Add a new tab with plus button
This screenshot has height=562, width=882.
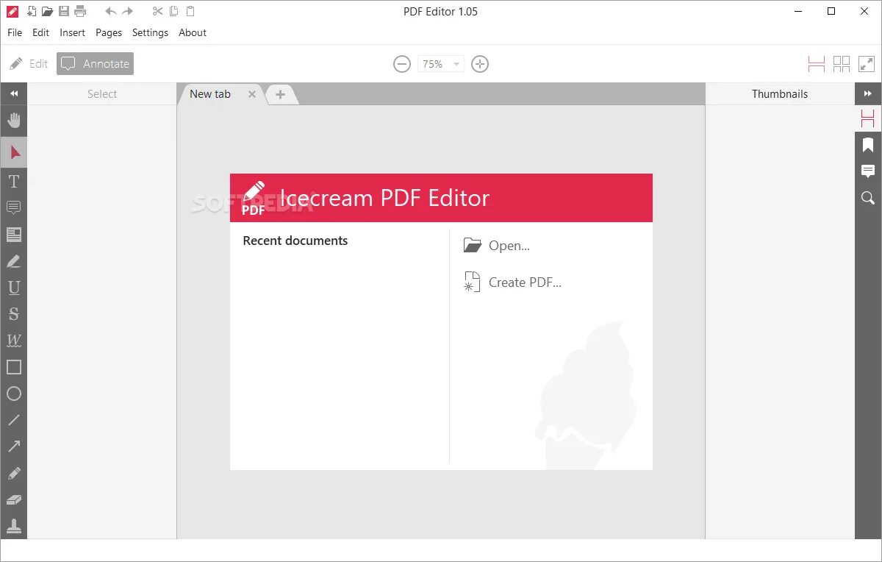click(x=280, y=94)
